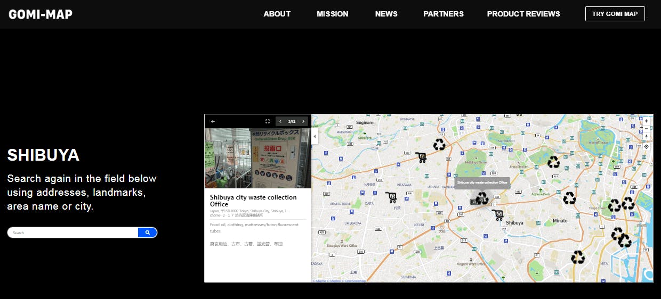Open the NEWS section
Image resolution: width=661 pixels, height=299 pixels.
(x=386, y=14)
